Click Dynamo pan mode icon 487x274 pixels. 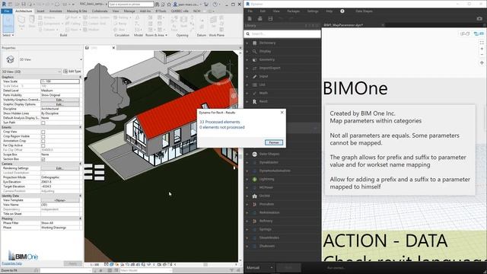pos(482,62)
